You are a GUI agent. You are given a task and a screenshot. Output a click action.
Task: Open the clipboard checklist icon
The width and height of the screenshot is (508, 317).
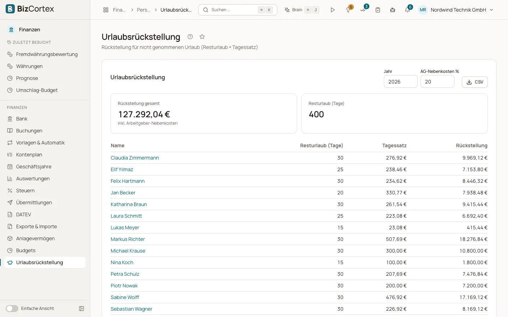pos(378,10)
